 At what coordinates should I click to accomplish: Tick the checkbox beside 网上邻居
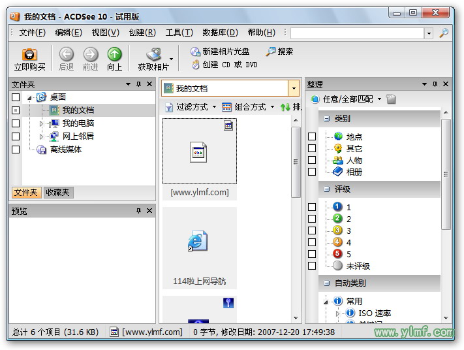(16, 136)
